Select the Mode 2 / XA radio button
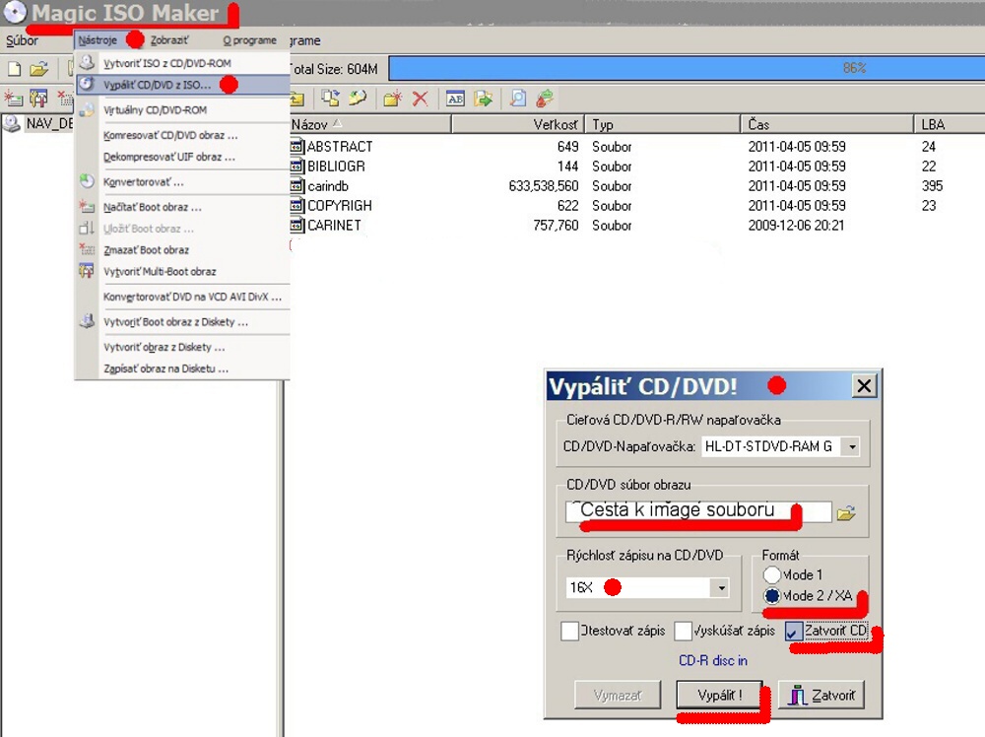Image resolution: width=985 pixels, height=737 pixels. [772, 596]
